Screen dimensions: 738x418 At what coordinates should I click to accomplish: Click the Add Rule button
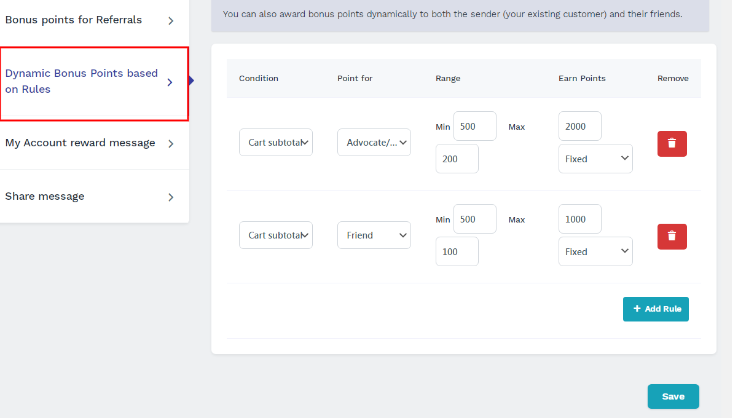point(656,309)
